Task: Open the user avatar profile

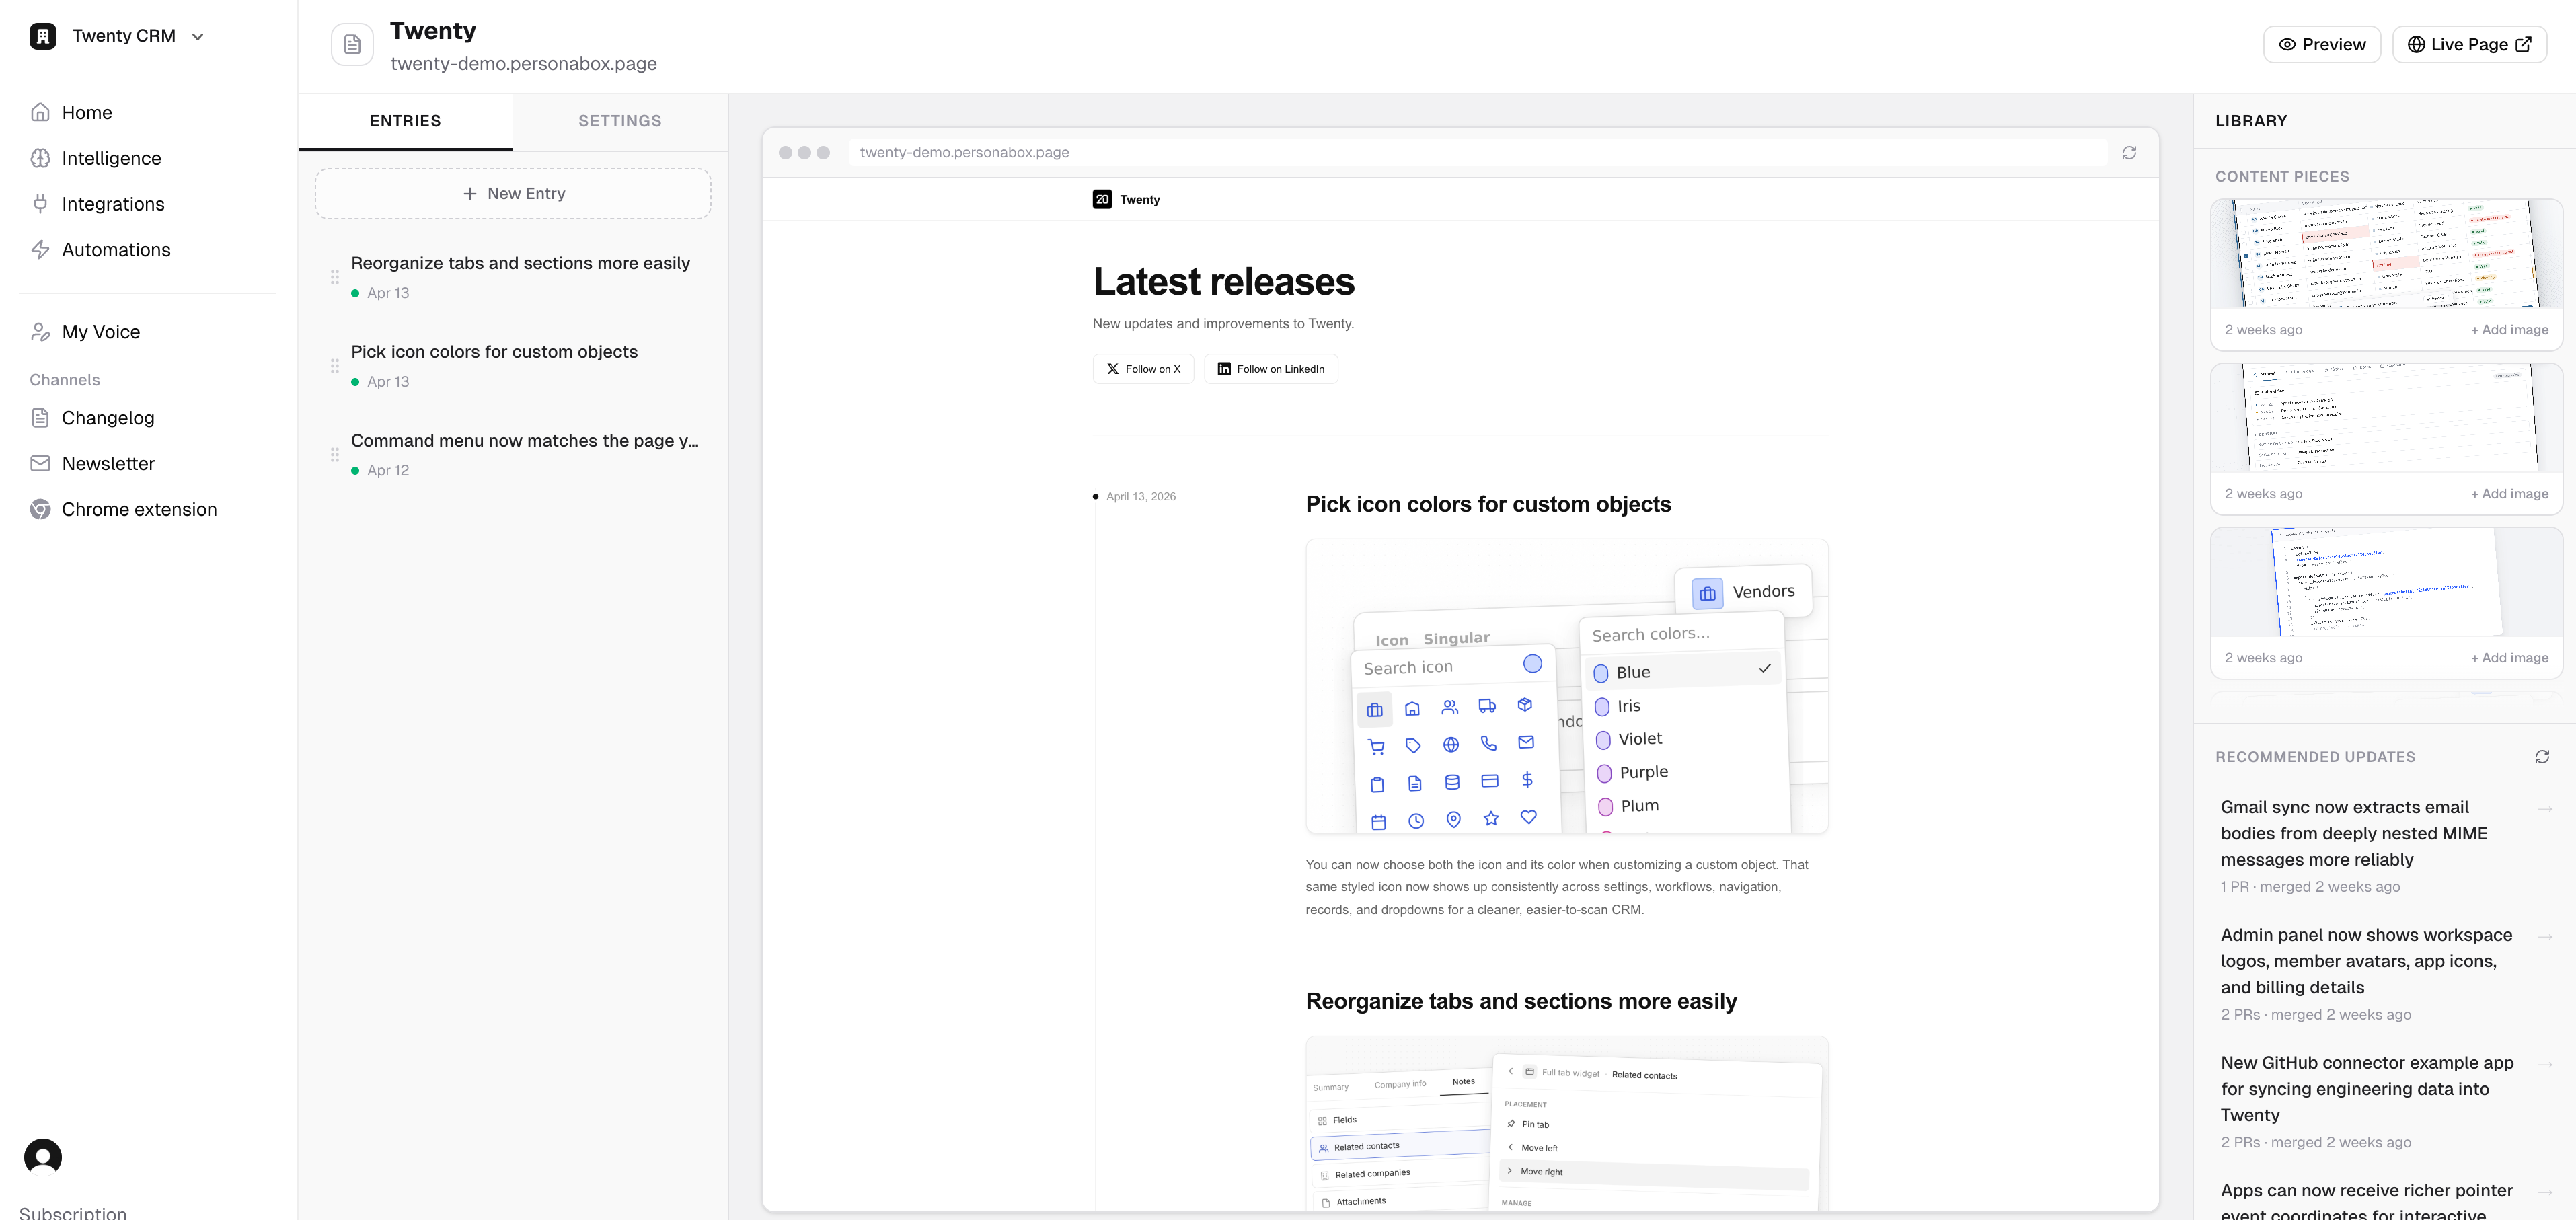Action: tap(43, 1157)
